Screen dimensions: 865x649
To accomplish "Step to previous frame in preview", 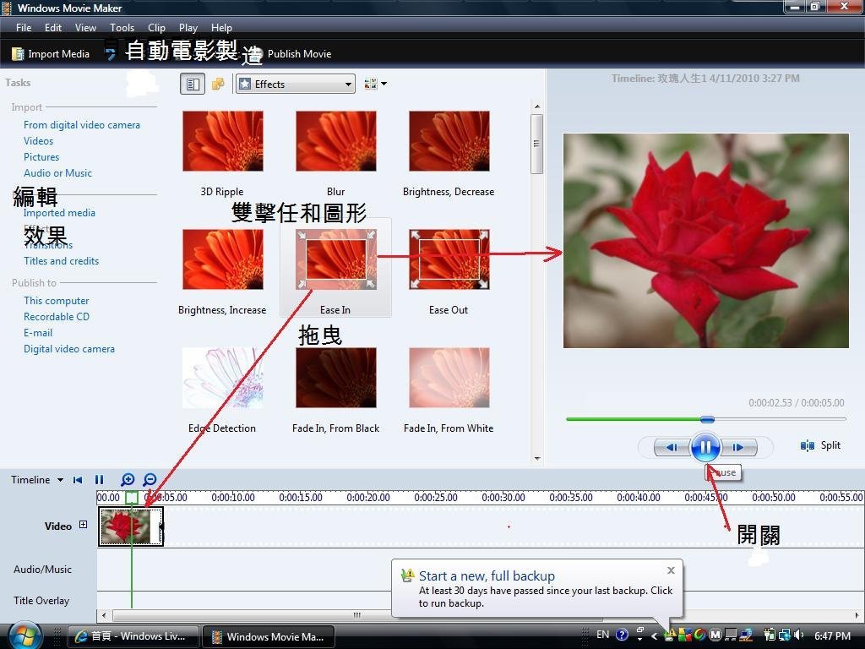I will [x=672, y=447].
